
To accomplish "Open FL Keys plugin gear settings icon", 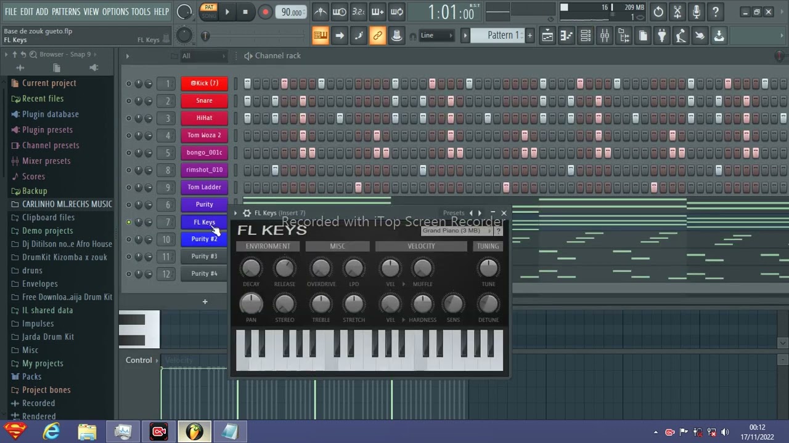I will [247, 213].
